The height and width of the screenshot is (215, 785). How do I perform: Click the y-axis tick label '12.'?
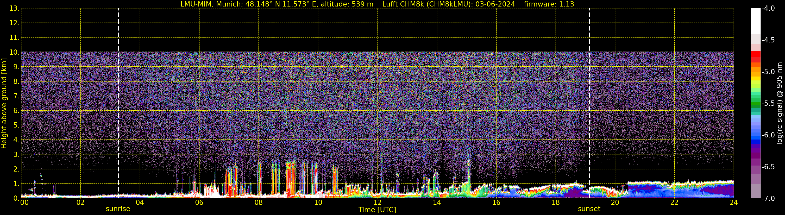pyautogui.click(x=14, y=23)
